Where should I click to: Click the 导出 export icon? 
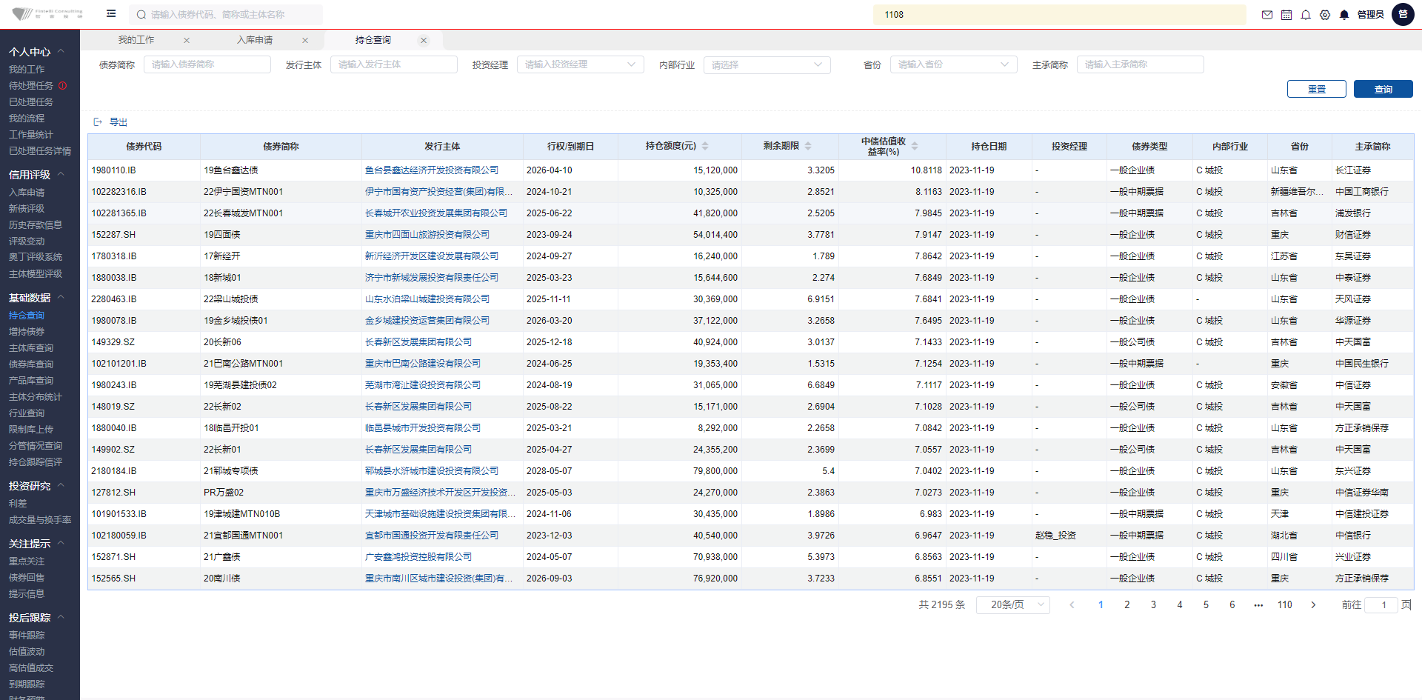pyautogui.click(x=98, y=122)
